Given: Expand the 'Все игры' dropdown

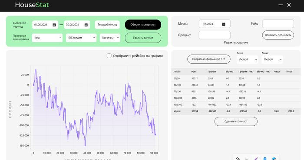Looking at the screenshot, I should click(x=110, y=38).
